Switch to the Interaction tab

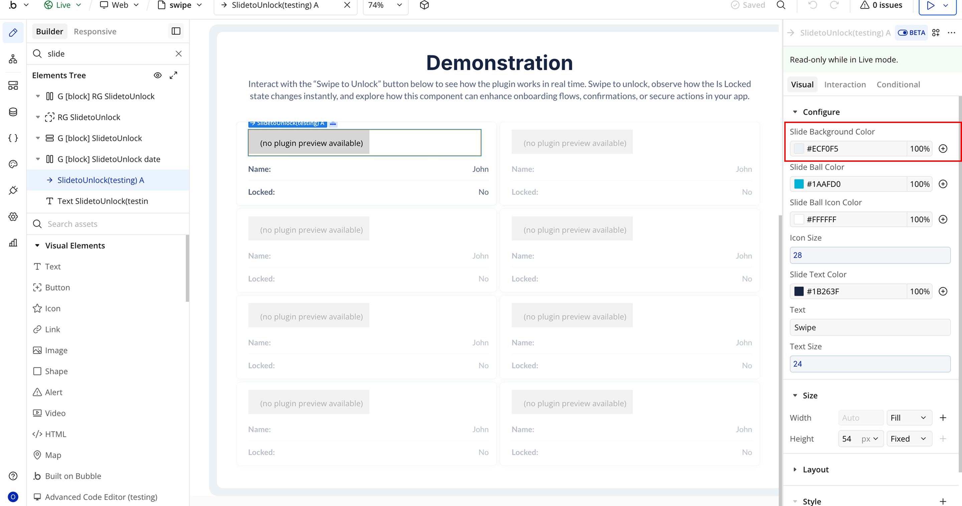[x=845, y=85]
